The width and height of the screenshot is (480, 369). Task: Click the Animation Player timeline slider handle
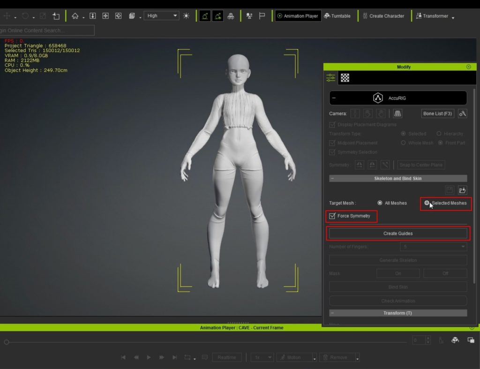7,342
